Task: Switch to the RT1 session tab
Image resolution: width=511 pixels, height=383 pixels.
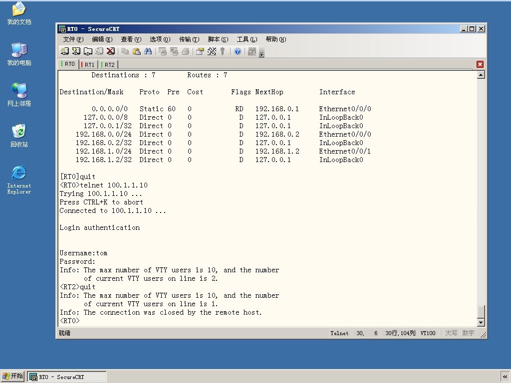Action: 88,64
